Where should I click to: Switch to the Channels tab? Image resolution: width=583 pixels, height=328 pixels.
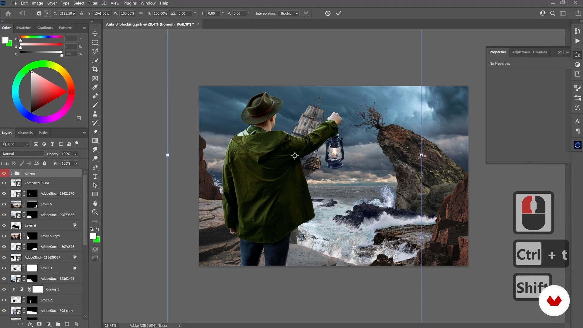25,133
